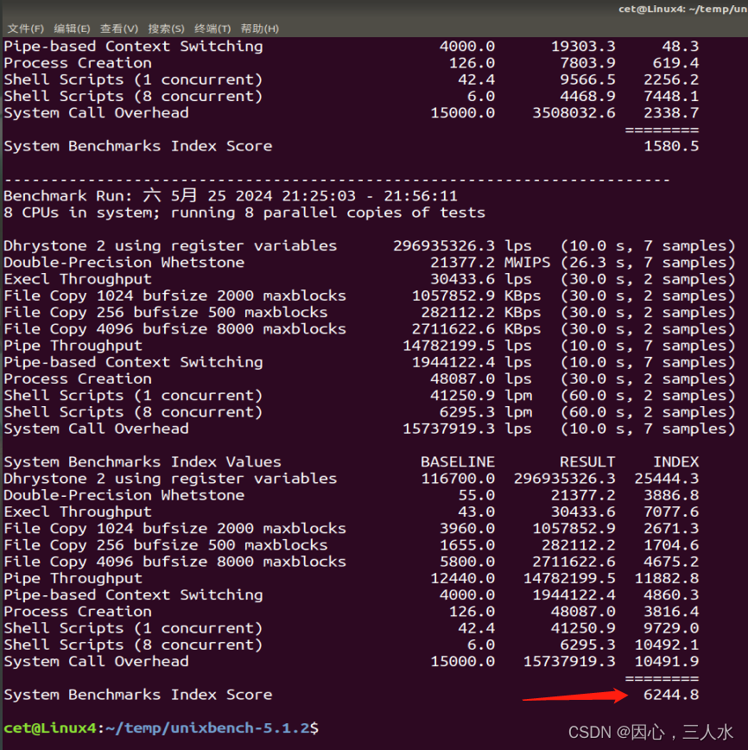Click Process Creation index 3816.4
Image resolution: width=748 pixels, height=750 pixels.
[x=671, y=611]
